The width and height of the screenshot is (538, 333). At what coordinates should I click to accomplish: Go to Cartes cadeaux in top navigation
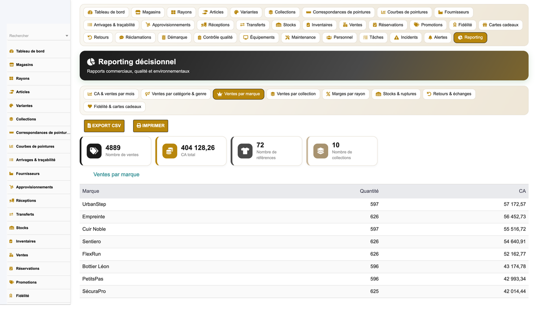tap(500, 25)
